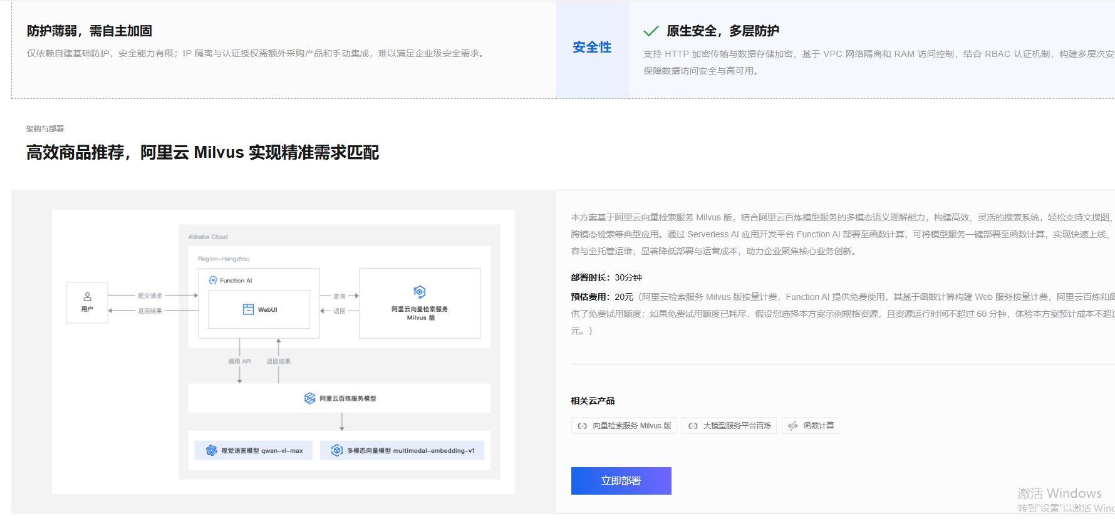The width and height of the screenshot is (1115, 526).
Task: Click the 防护薄弱，需自主加固 heading
Action: point(90,31)
